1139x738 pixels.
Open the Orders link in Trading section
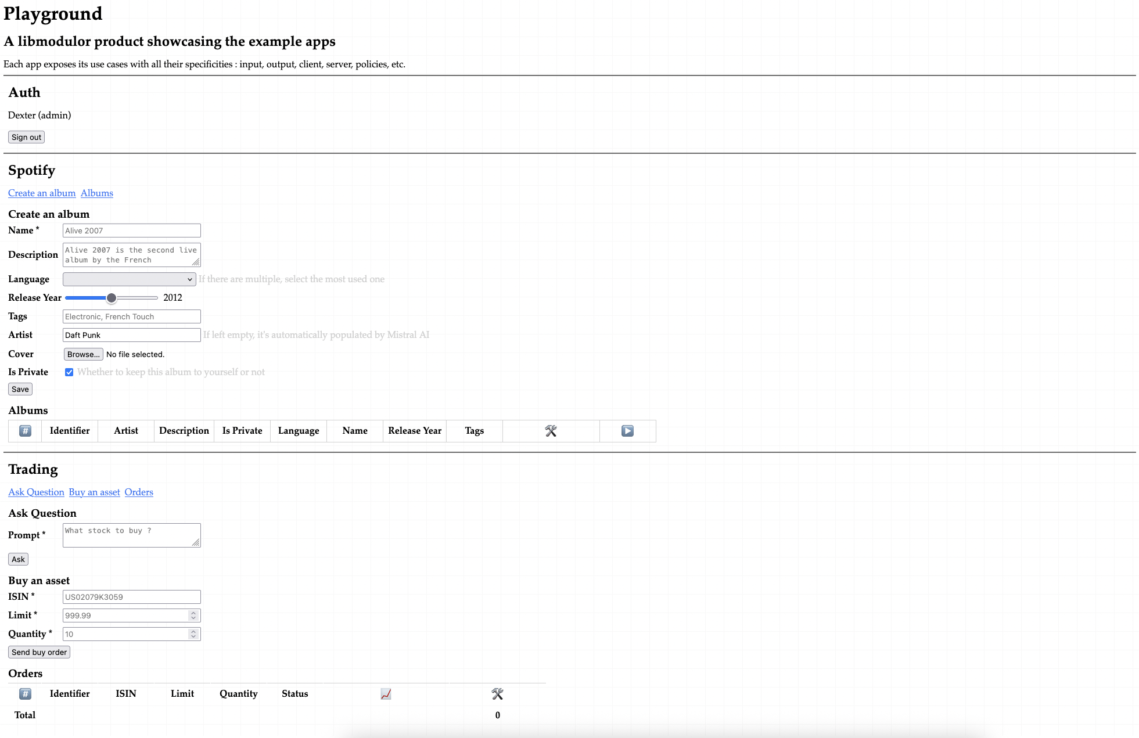138,492
